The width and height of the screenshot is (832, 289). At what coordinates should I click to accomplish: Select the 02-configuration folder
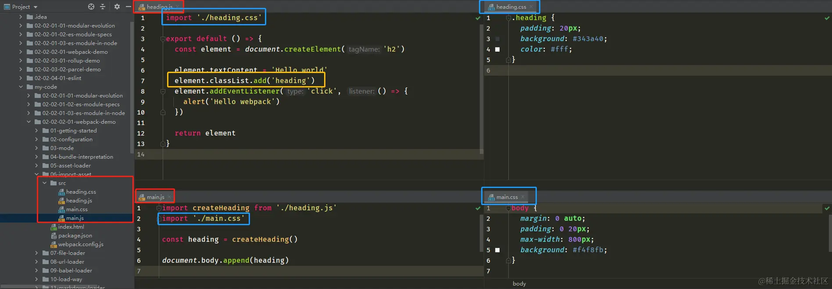click(x=71, y=139)
